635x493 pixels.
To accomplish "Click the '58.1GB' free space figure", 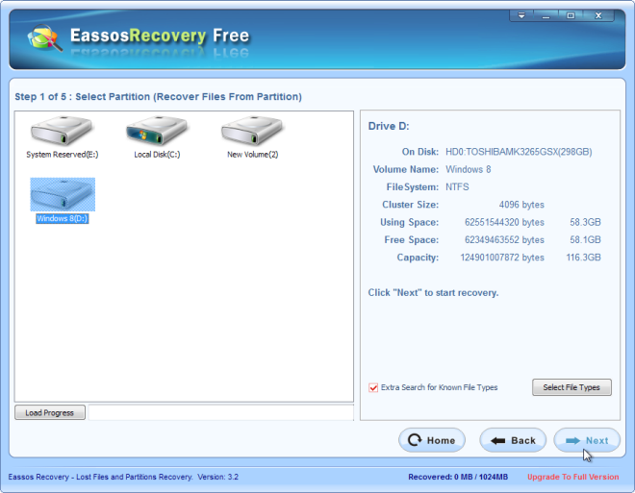I will (585, 240).
